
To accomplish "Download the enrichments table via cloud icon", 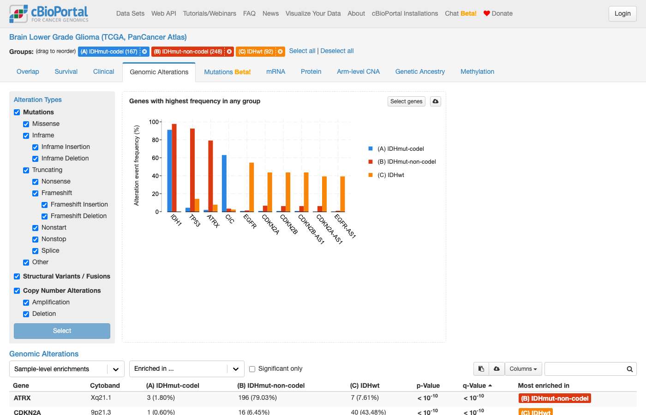I will [497, 369].
